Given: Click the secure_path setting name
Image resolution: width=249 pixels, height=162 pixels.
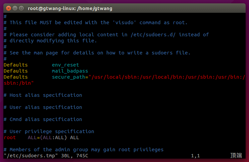Looking at the screenshot, I should 68,77.
